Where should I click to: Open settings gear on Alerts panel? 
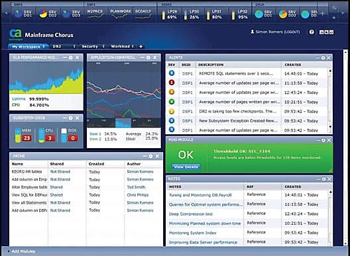323,58
